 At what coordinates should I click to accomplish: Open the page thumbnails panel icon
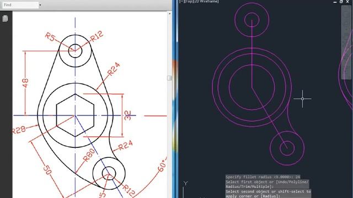pyautogui.click(x=5, y=18)
